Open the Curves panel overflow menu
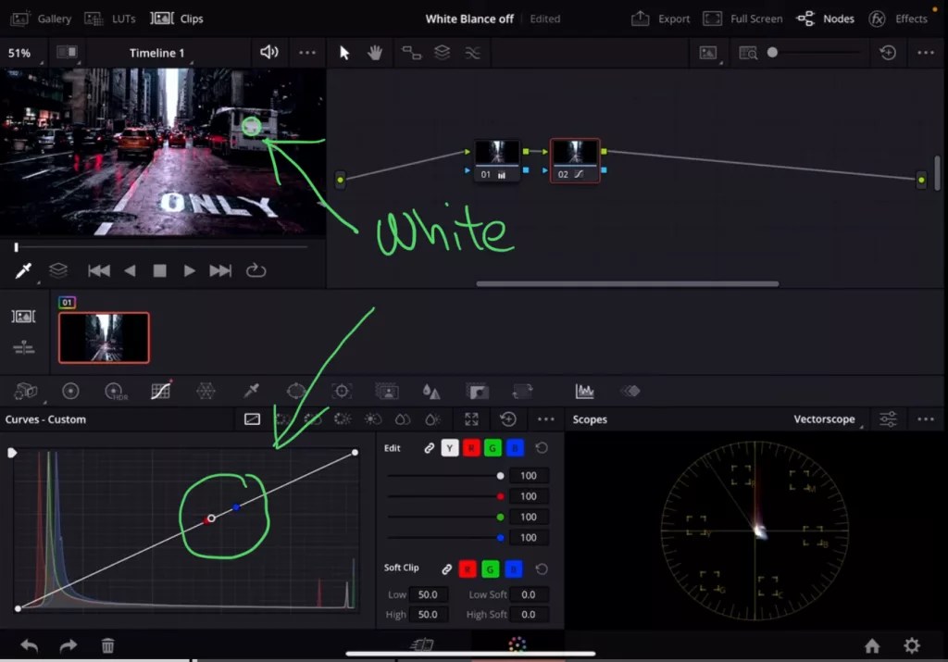The height and width of the screenshot is (662, 948). [x=546, y=419]
